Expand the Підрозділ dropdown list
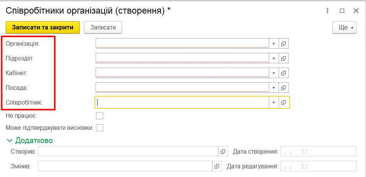The image size is (366, 177). (274, 58)
